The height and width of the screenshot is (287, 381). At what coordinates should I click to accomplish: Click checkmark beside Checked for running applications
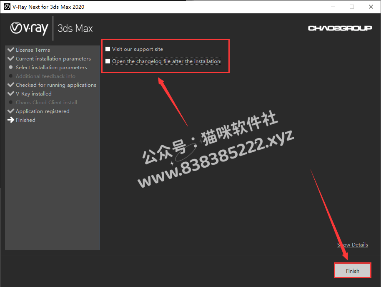11,85
